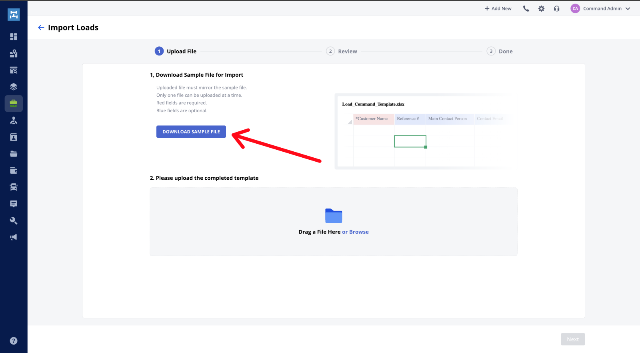Screen dimensions: 640x353
Task: Open the help question mark icon
Action: pyautogui.click(x=14, y=341)
